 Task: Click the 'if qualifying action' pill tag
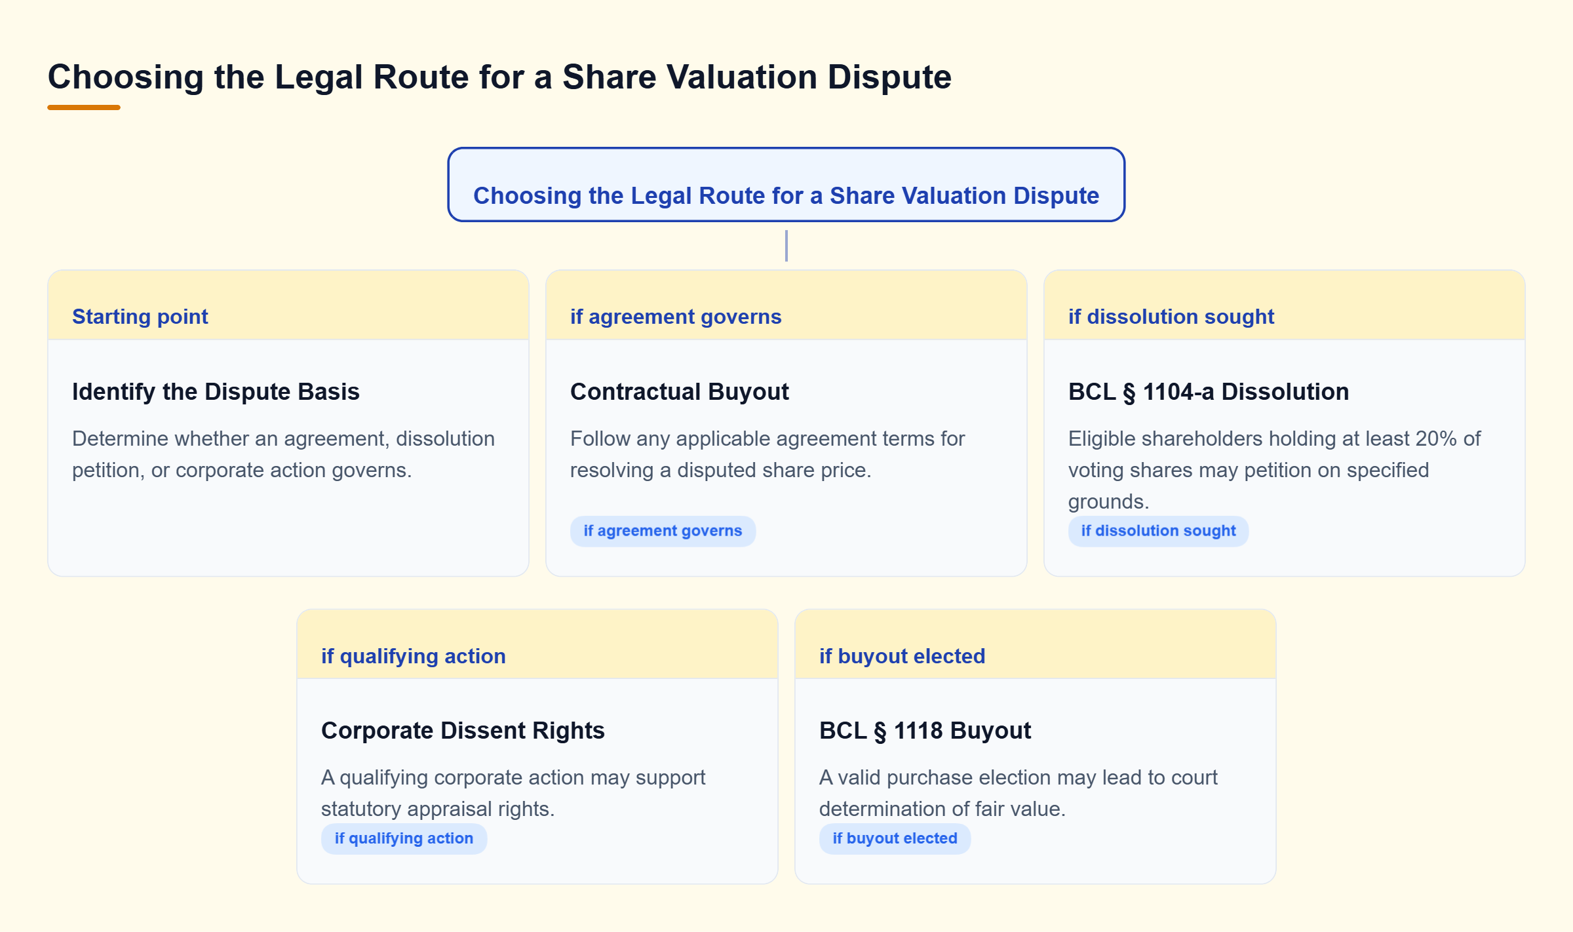[404, 839]
